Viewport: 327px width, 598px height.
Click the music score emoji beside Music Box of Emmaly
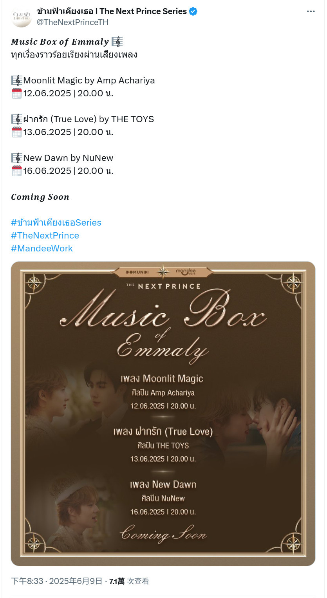[x=117, y=42]
